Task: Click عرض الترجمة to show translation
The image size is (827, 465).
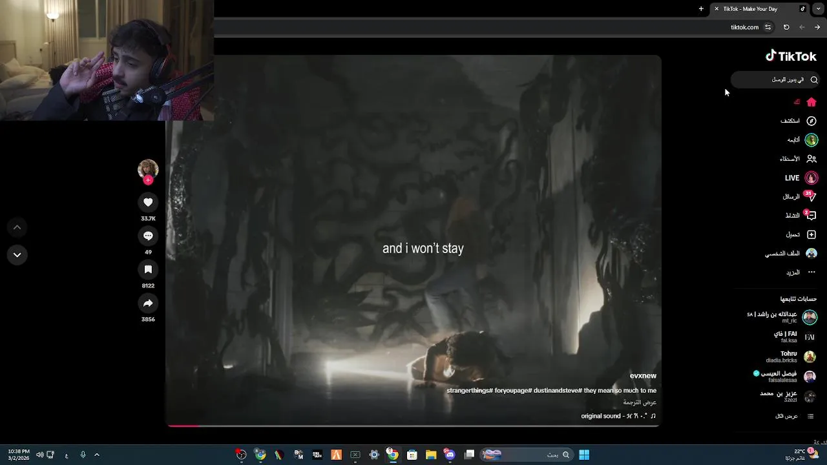Action: pyautogui.click(x=640, y=402)
